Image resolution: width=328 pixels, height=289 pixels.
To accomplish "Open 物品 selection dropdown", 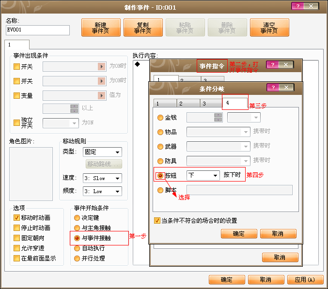I will tap(219, 132).
